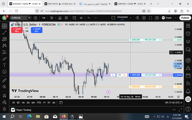The image size is (192, 120).
Task: Open the object tree layers panel
Action: coord(188,41)
